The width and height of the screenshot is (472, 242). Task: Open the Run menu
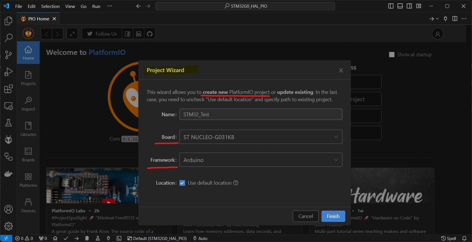coord(96,6)
